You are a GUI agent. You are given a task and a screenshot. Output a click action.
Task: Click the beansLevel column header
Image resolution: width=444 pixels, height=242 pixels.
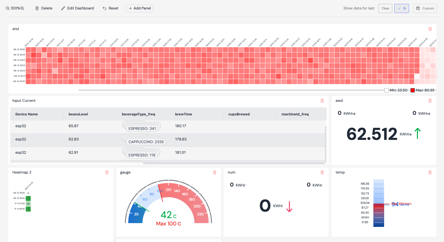pos(78,114)
